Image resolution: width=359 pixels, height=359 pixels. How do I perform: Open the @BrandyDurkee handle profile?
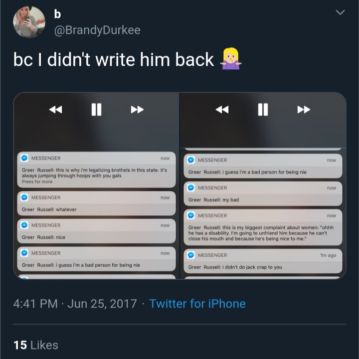pyautogui.click(x=97, y=30)
